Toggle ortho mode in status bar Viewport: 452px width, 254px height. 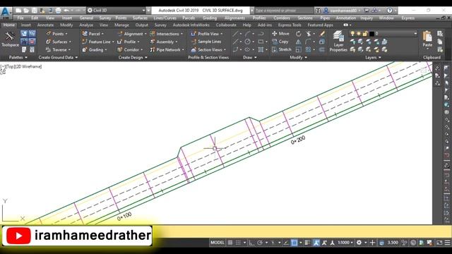251,243
